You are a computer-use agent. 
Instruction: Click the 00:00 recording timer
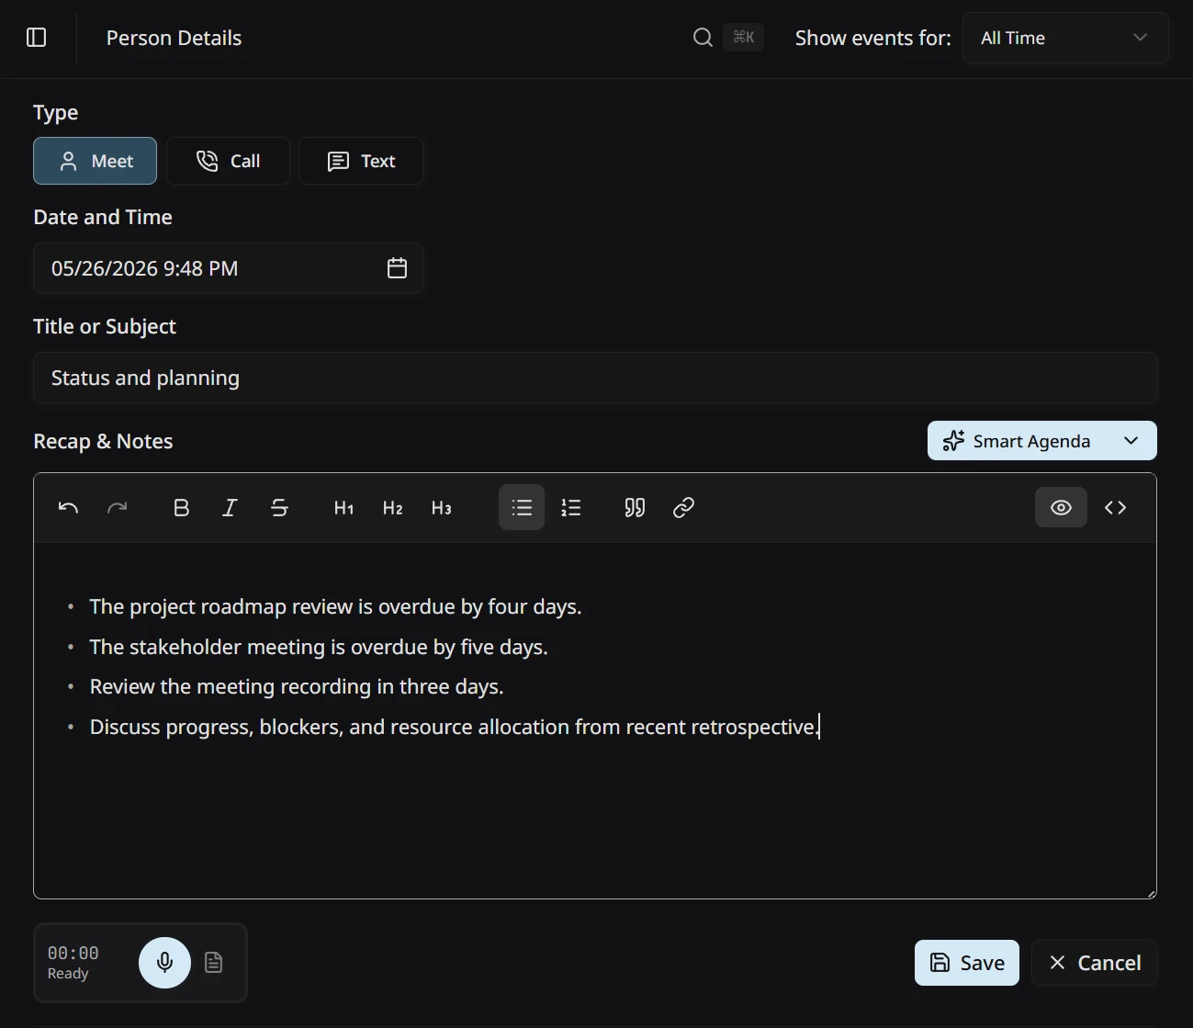coord(73,953)
